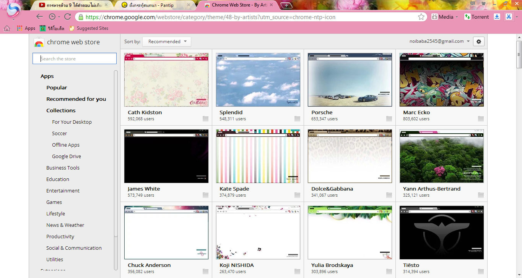
Task: Click the Dolce&Gabbana theme title
Action: [x=332, y=189]
